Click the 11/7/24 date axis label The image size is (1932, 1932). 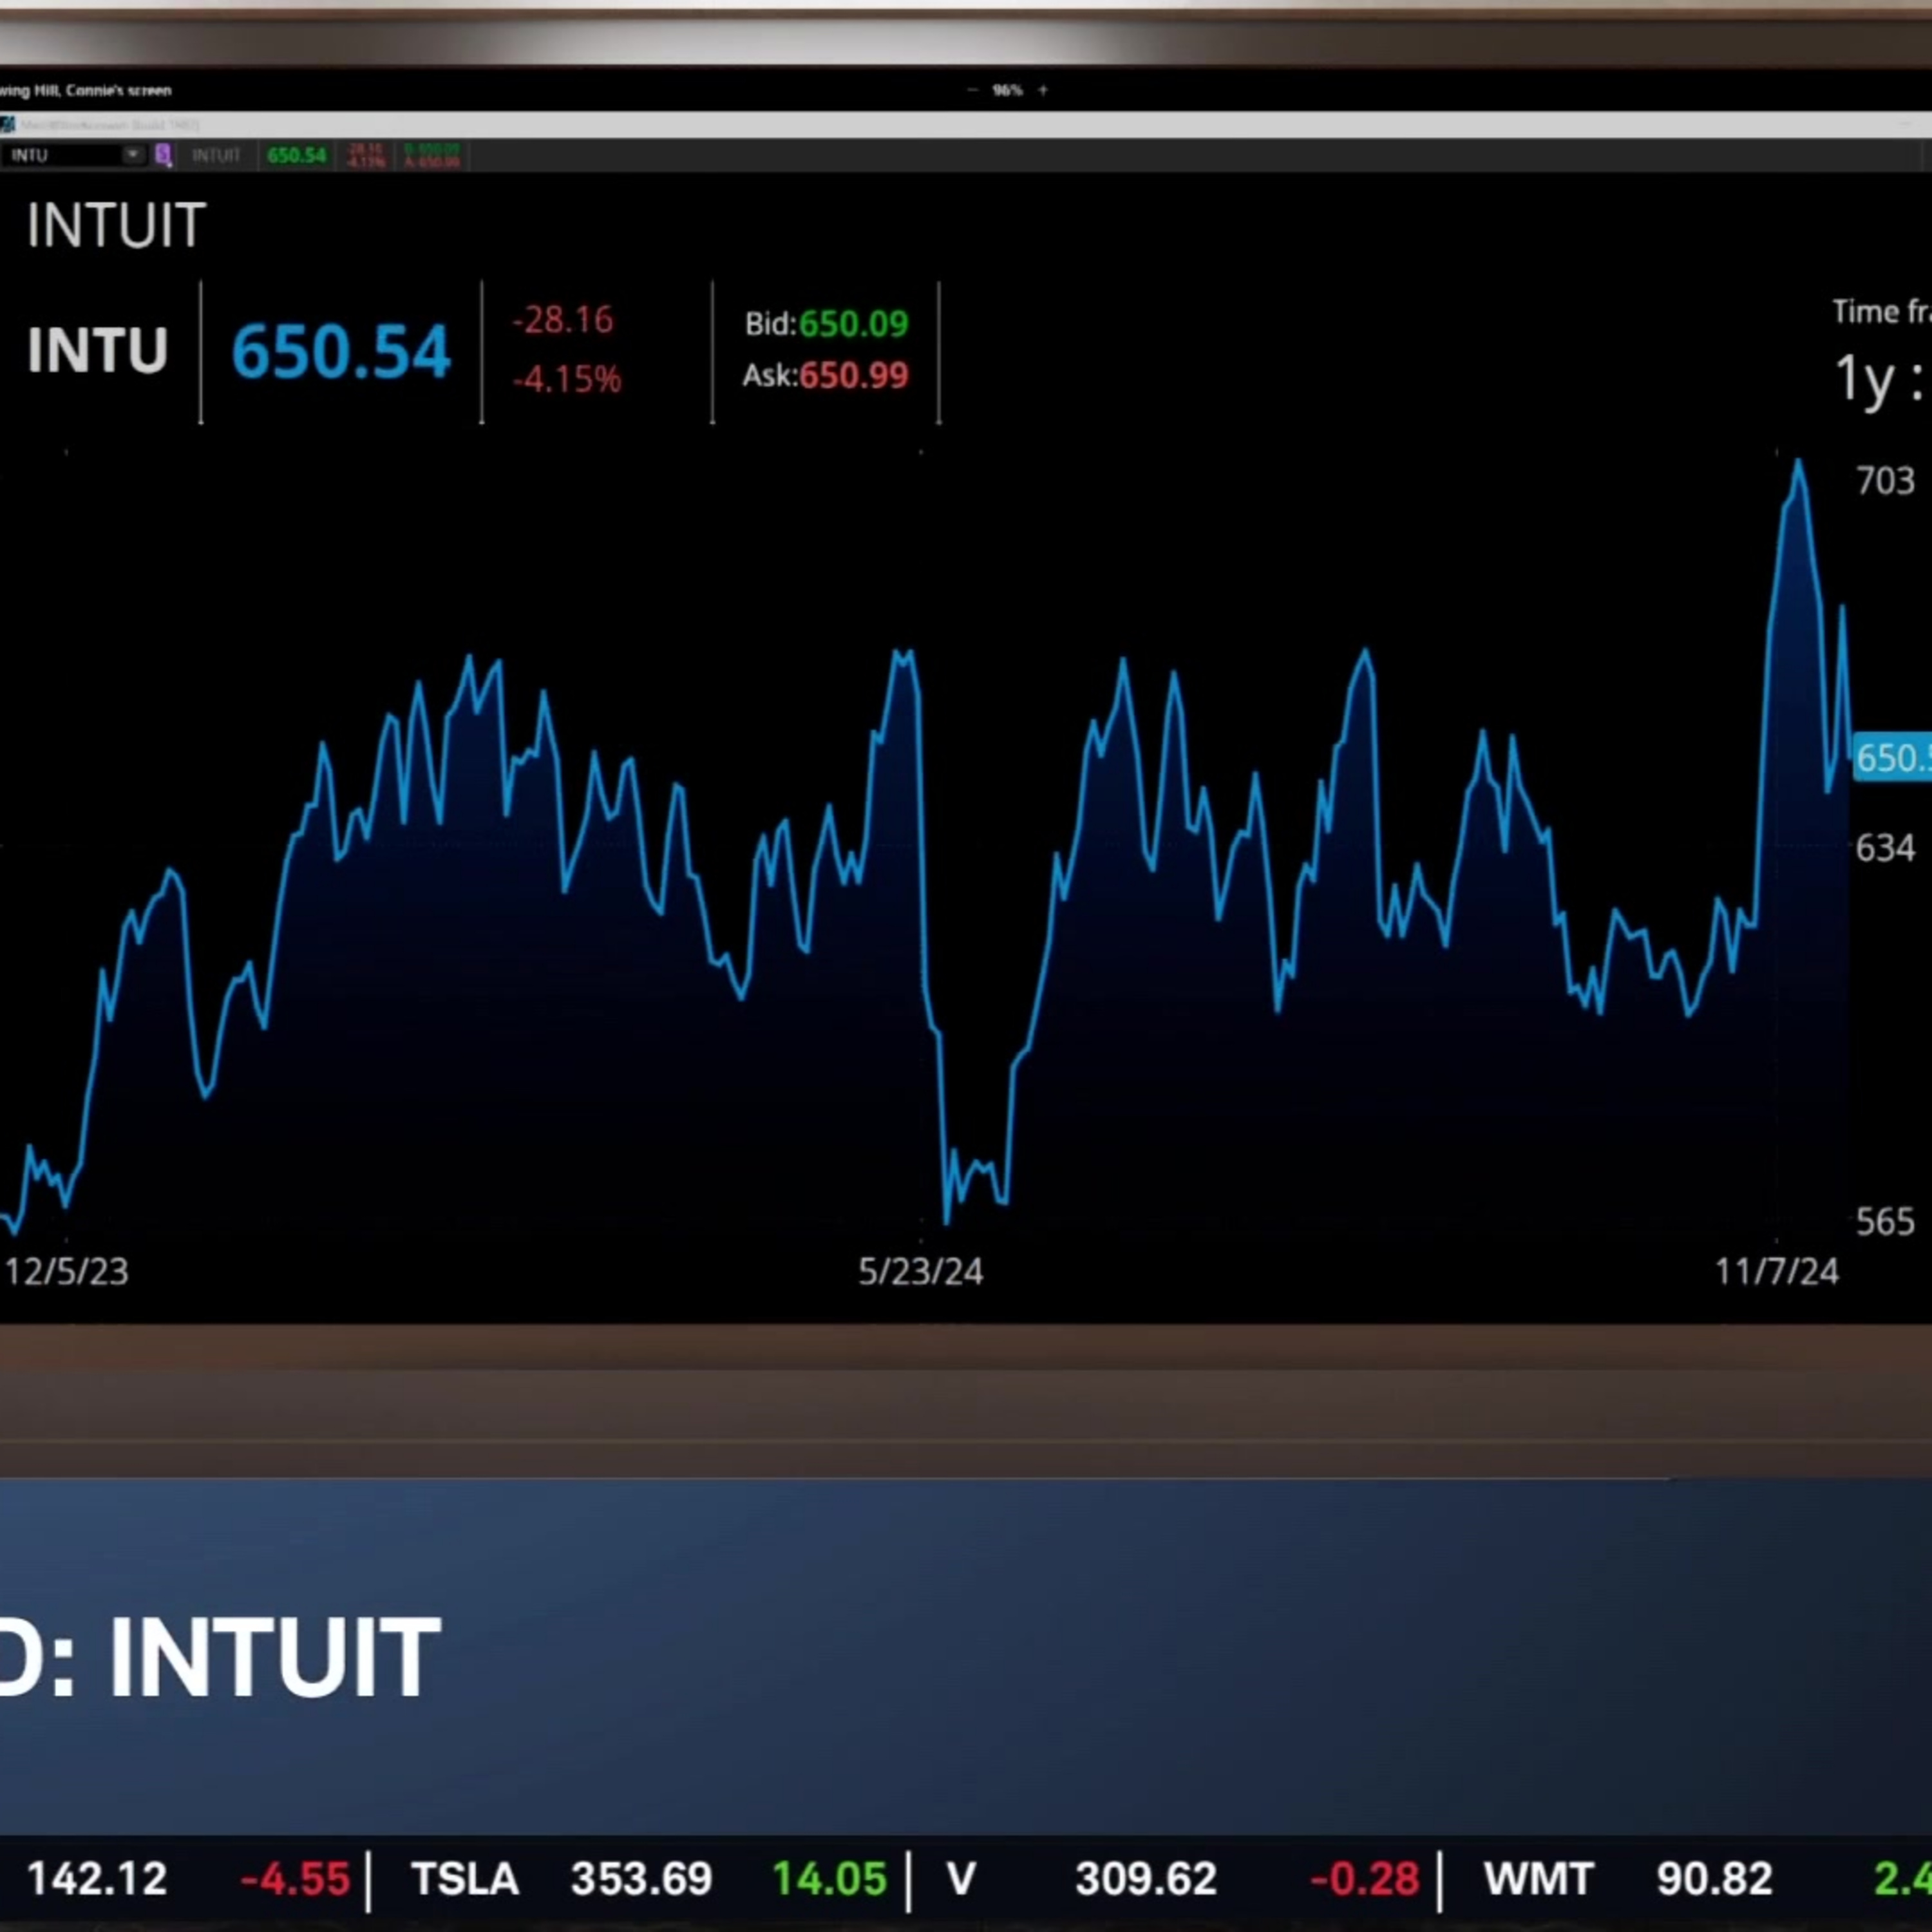point(1777,1272)
